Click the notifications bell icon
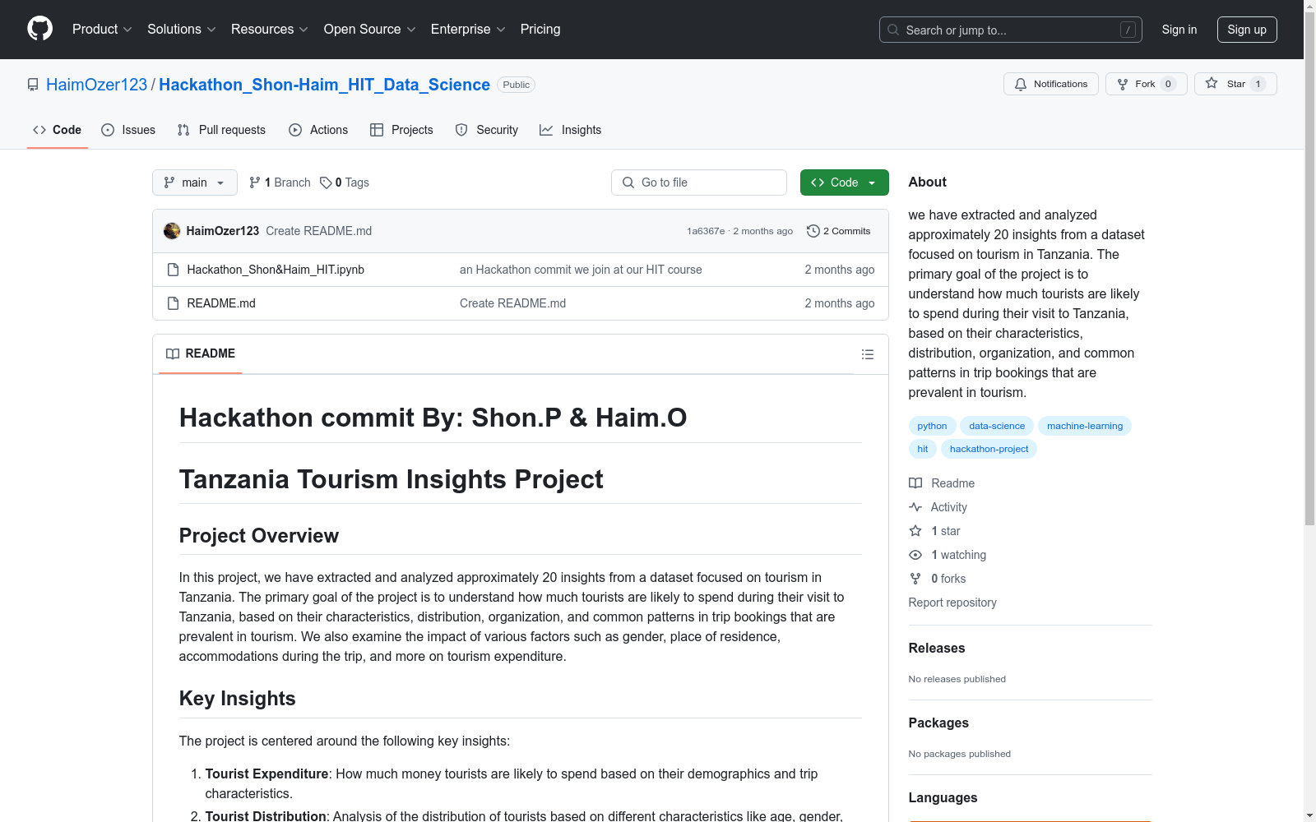The image size is (1316, 822). 1021,84
